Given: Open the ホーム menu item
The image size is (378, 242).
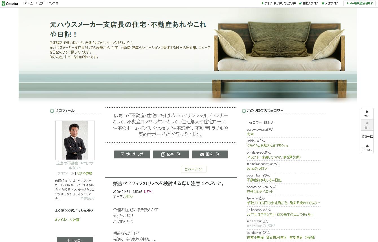Looking at the screenshot, I should [29, 4].
